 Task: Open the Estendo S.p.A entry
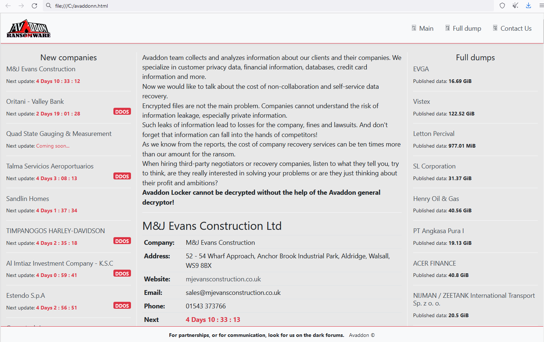(26, 296)
